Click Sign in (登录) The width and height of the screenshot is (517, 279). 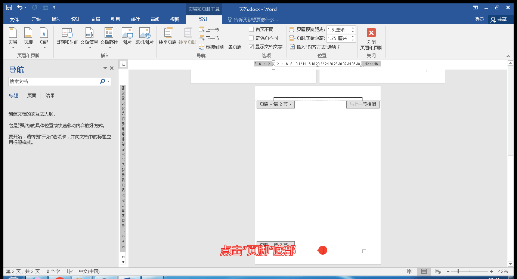pyautogui.click(x=480, y=19)
